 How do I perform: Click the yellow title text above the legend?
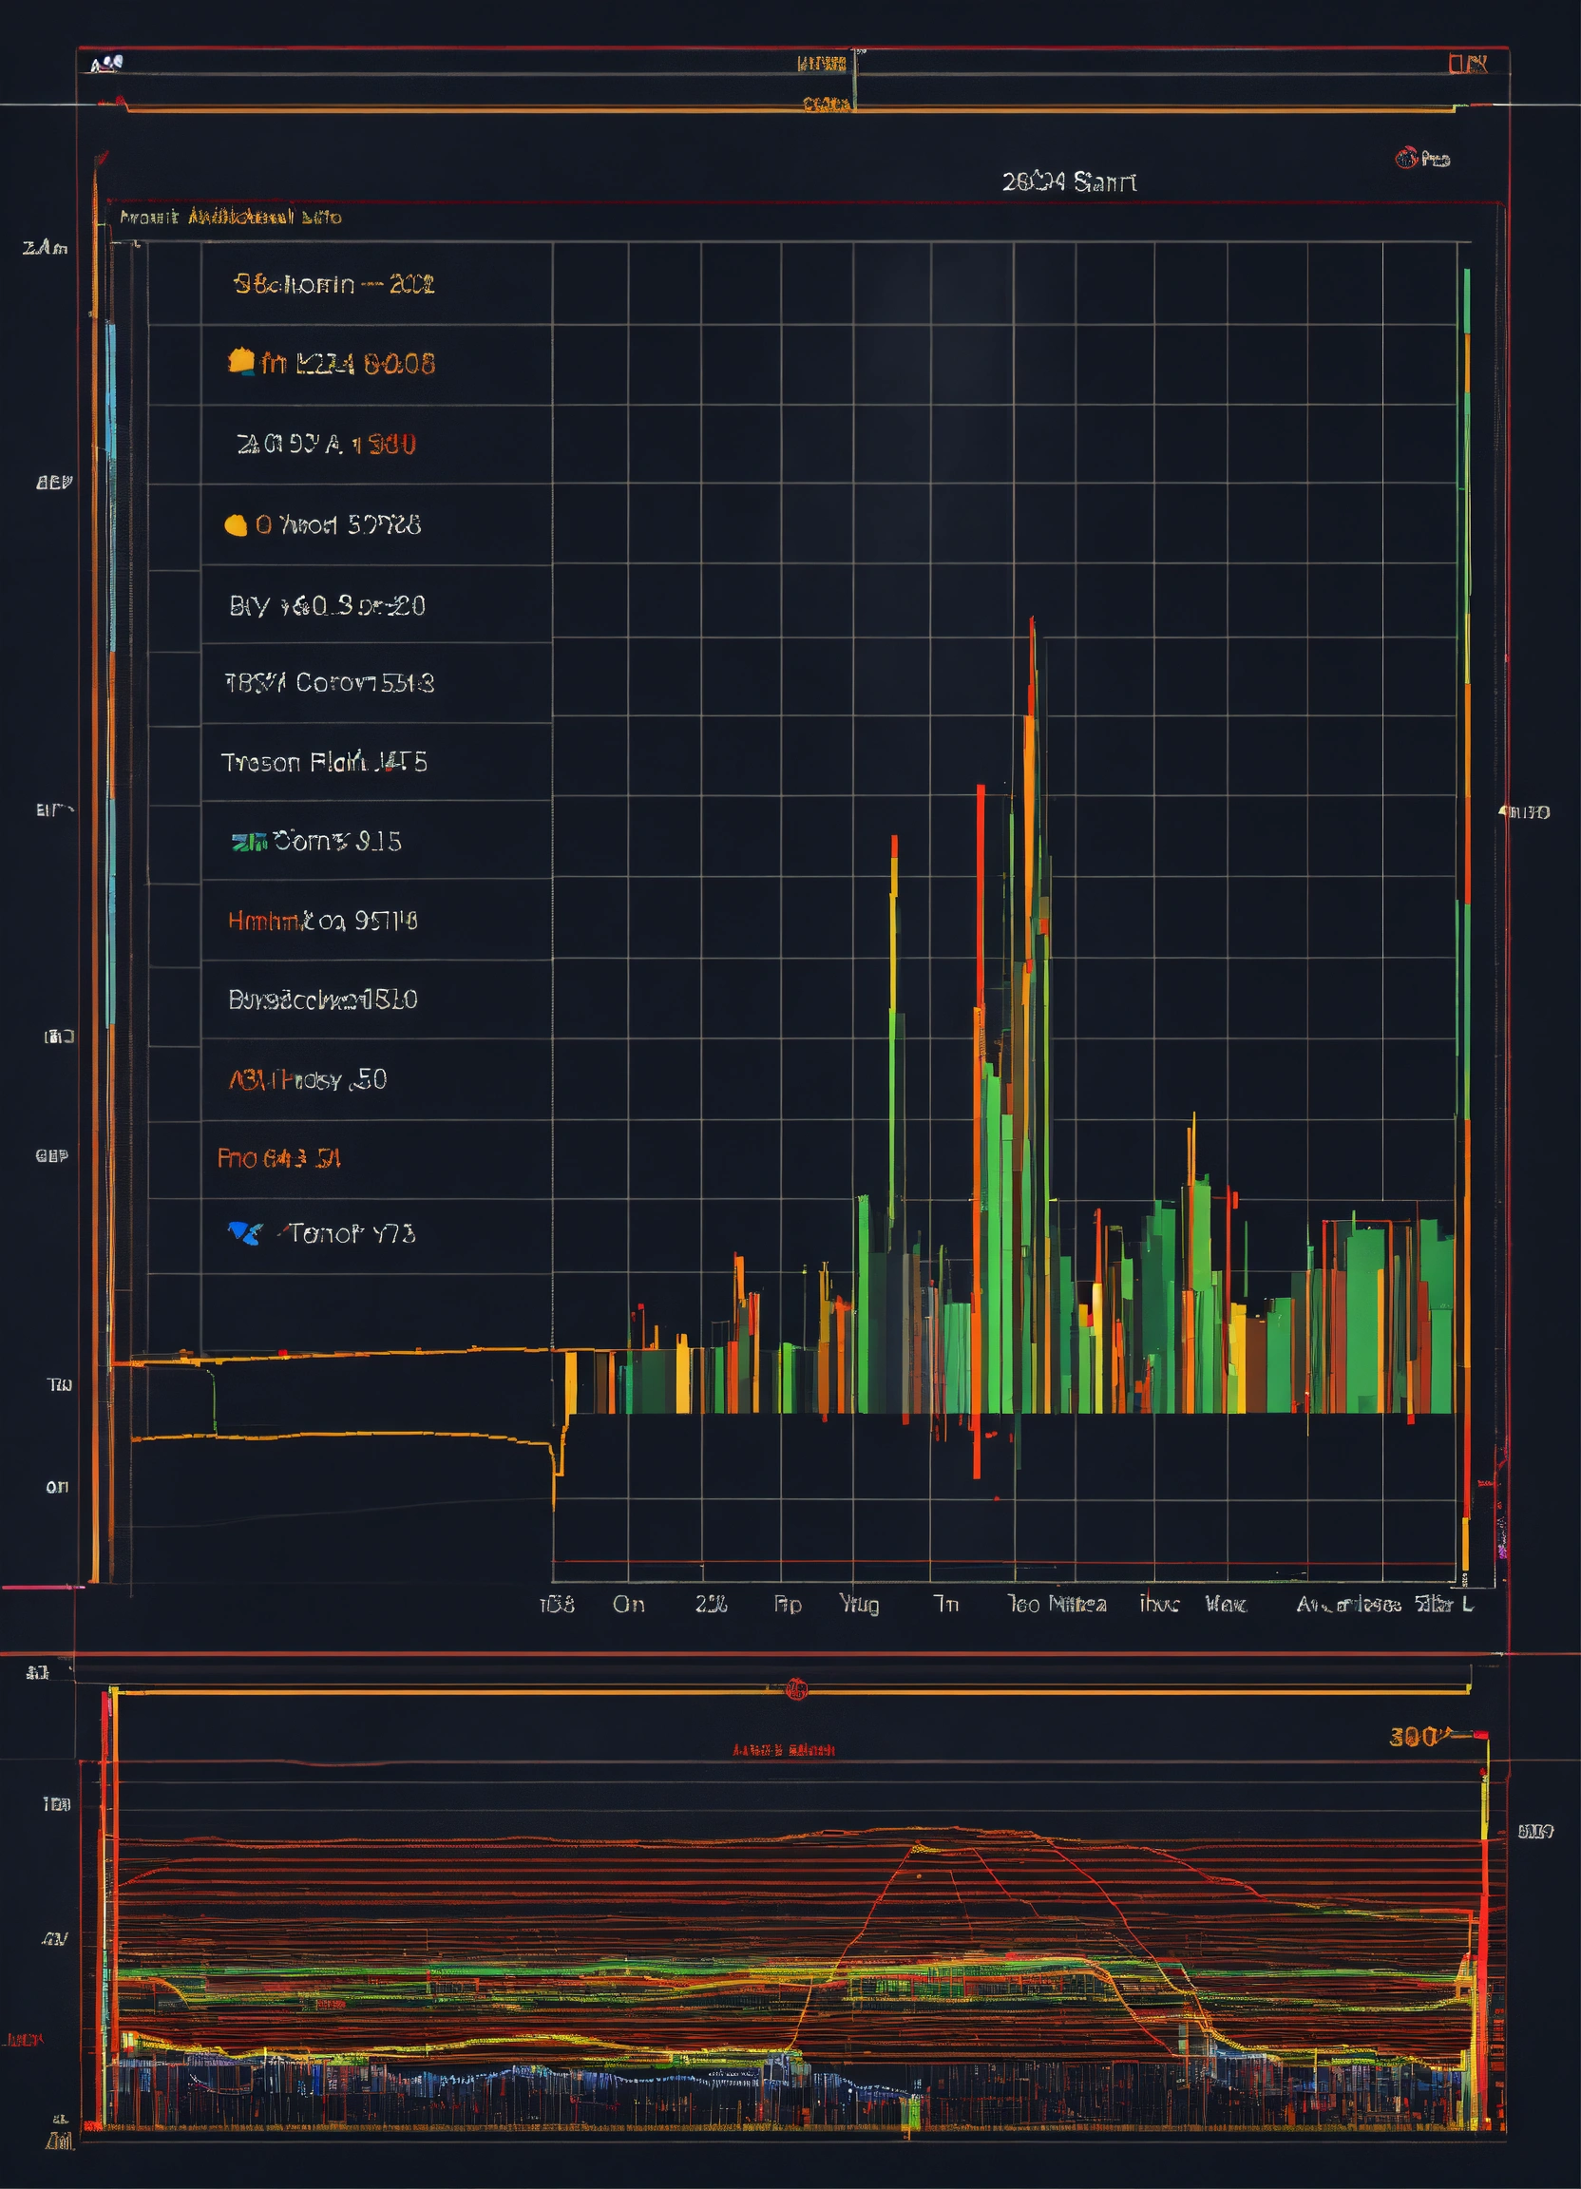pyautogui.click(x=231, y=218)
